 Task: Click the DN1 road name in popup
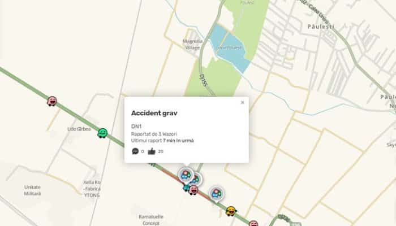pyautogui.click(x=136, y=127)
